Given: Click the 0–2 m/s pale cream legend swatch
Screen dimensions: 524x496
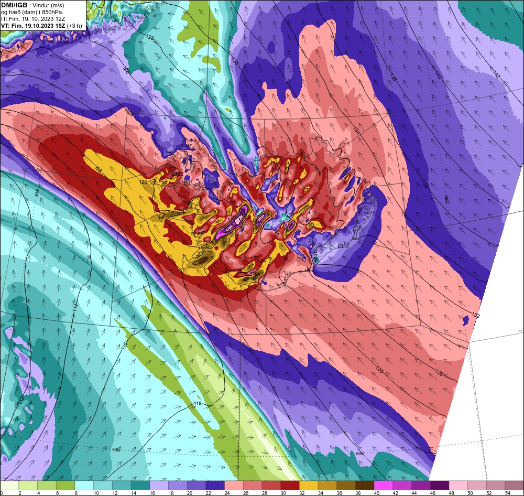Looking at the screenshot, I should pyautogui.click(x=9, y=486).
